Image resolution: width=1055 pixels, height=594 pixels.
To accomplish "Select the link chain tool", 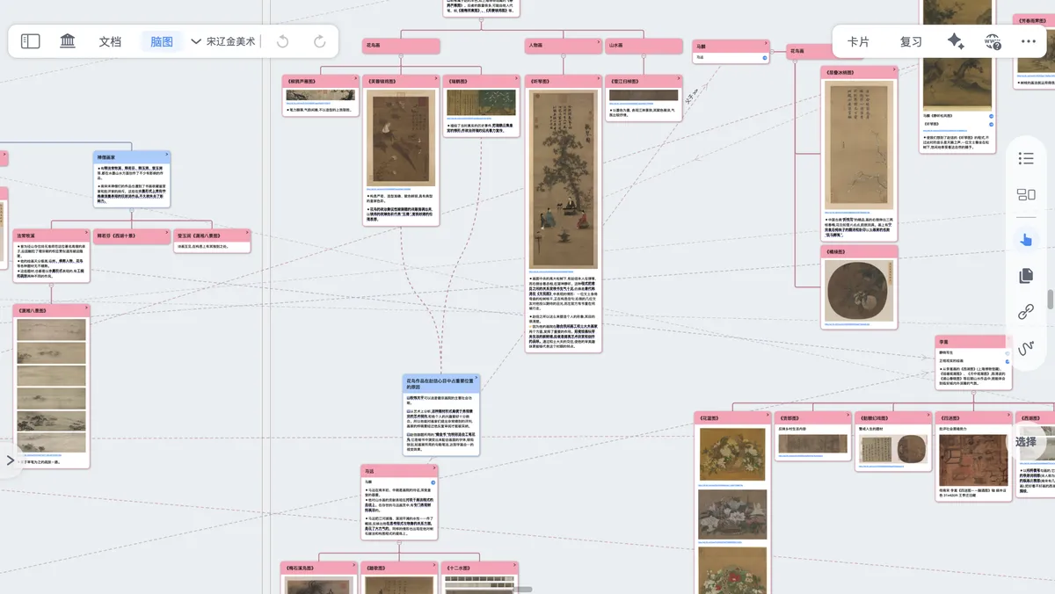I will click(x=1026, y=312).
